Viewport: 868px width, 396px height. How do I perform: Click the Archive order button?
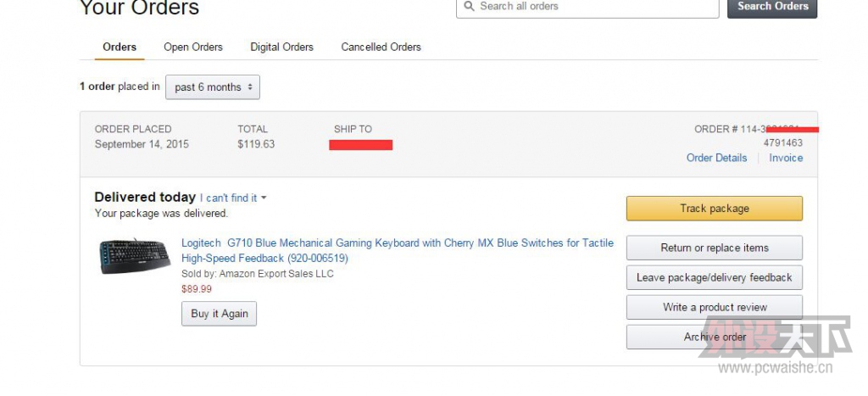pyautogui.click(x=714, y=337)
